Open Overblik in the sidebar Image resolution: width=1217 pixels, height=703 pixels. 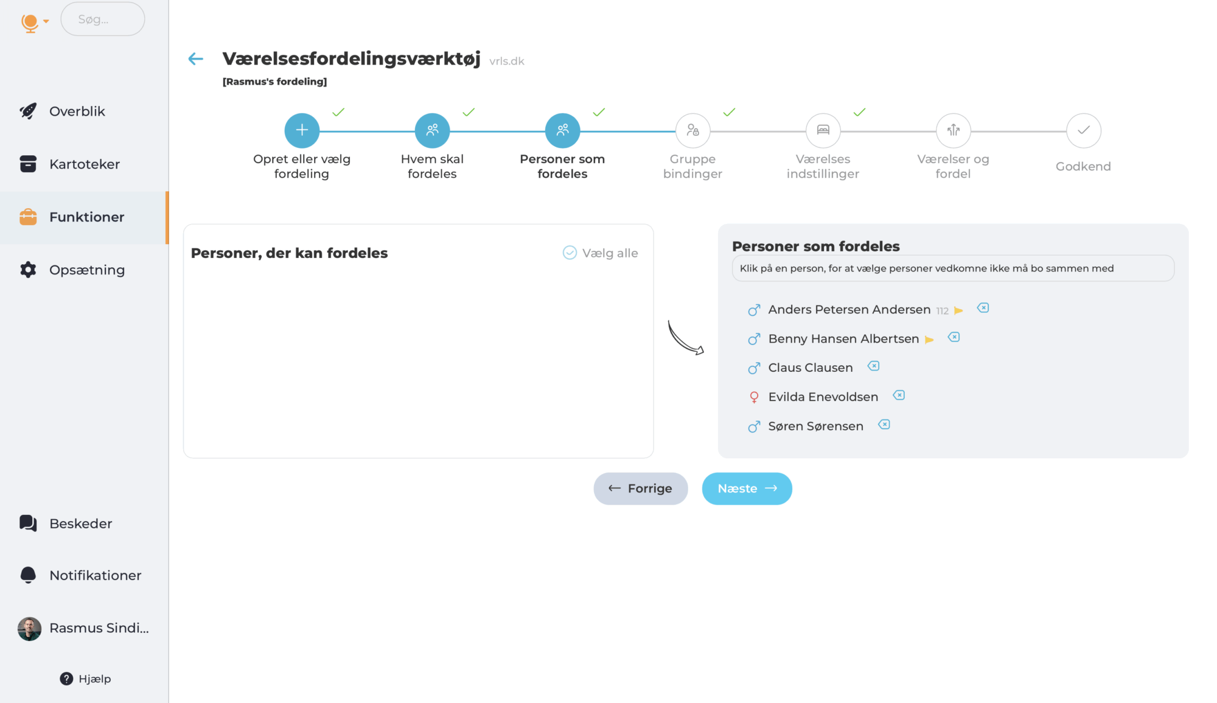coord(77,111)
